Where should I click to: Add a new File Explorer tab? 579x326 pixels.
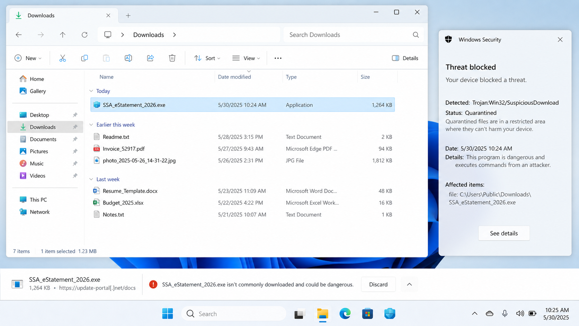[x=128, y=16]
